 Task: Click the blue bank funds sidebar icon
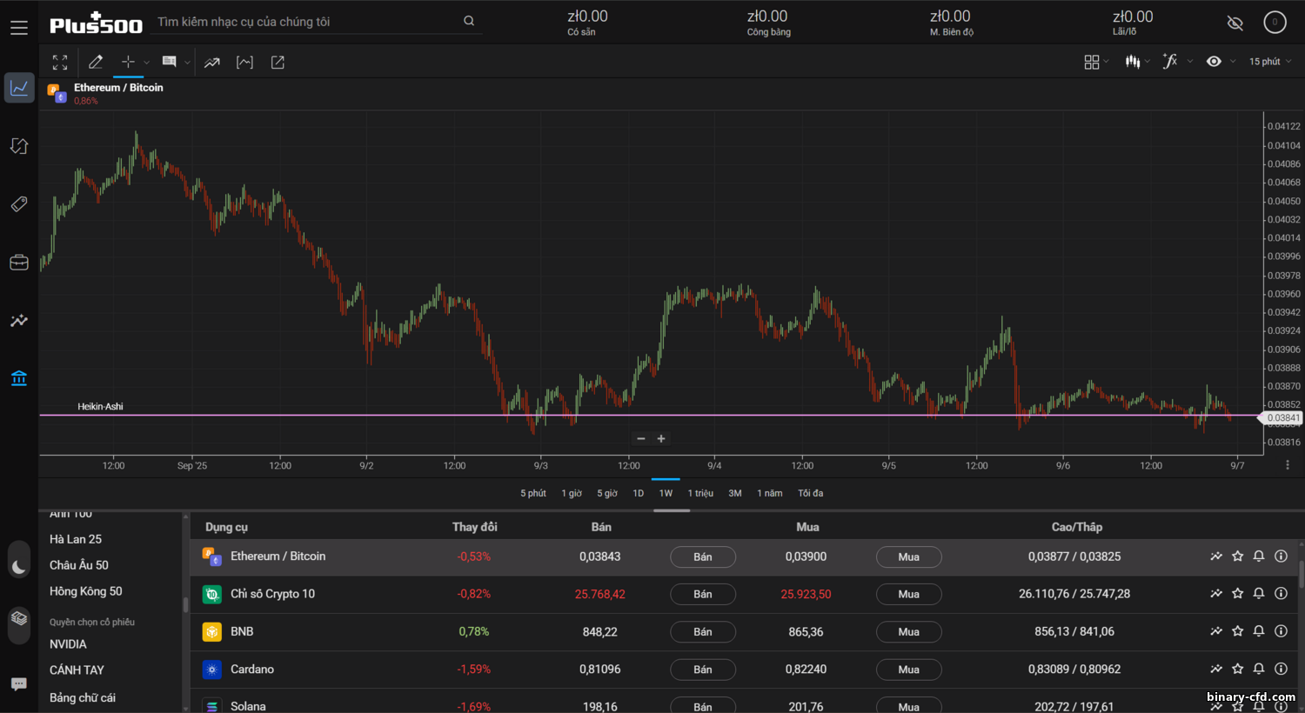(x=18, y=377)
